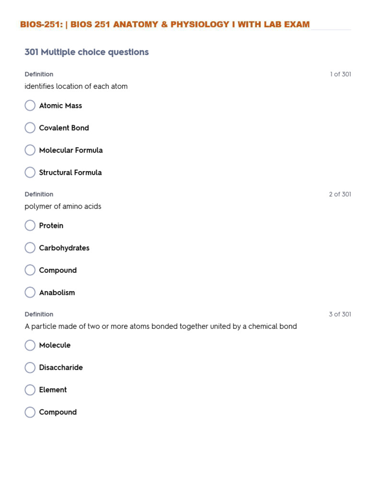
Task: Select Molecular Formula answer
Action: (30, 150)
